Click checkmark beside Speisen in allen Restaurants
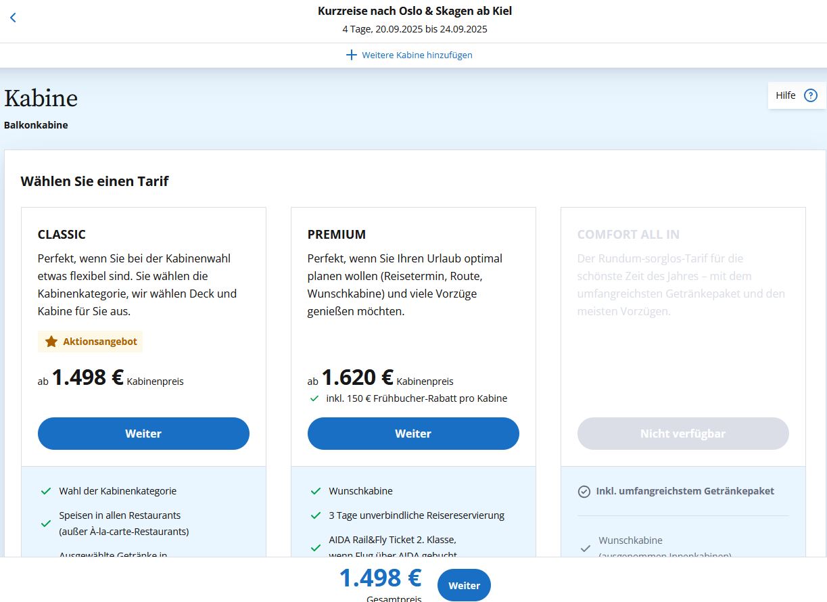 point(46,524)
